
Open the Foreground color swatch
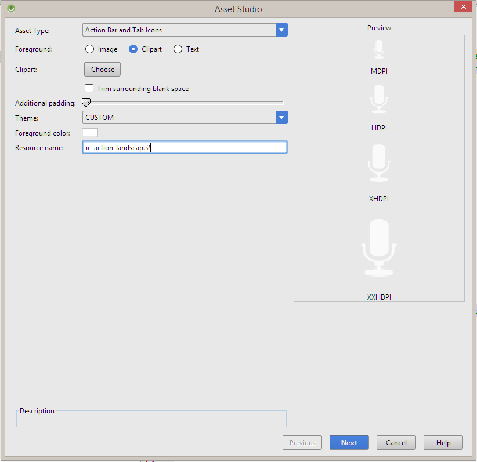(89, 133)
